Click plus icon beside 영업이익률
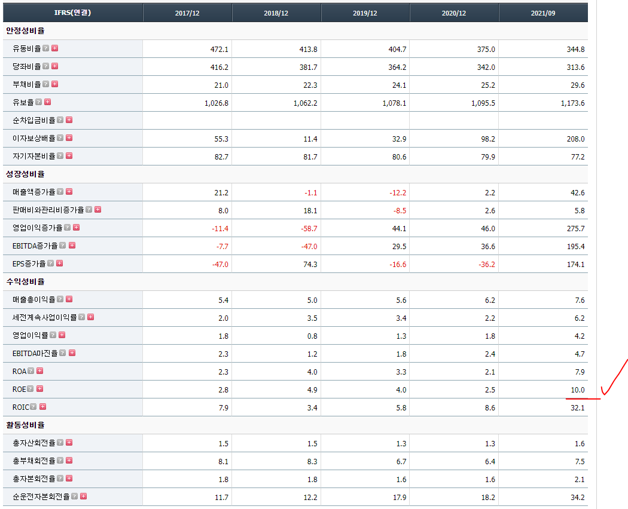The image size is (628, 509). pyautogui.click(x=62, y=335)
